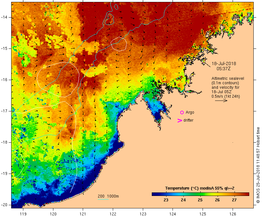Click the colorbar tick label 23
Image resolution: width=262 pixels, height=217 pixels.
pyautogui.click(x=166, y=200)
